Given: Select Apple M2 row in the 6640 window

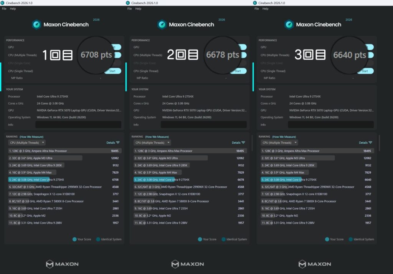Looking at the screenshot, I should coord(317,216).
